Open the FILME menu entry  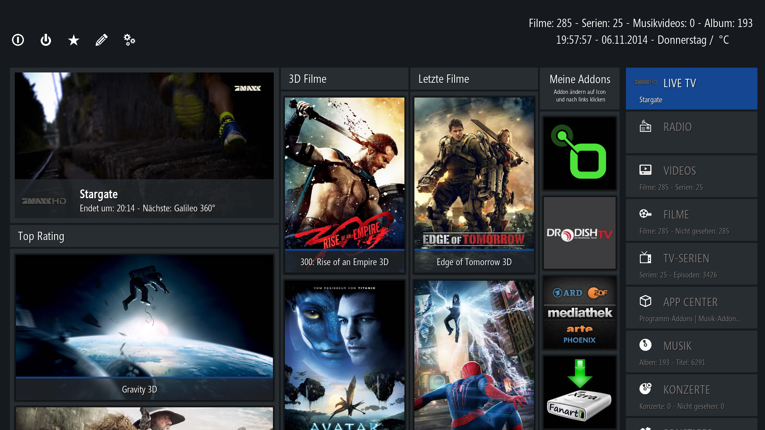pos(692,220)
